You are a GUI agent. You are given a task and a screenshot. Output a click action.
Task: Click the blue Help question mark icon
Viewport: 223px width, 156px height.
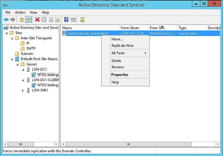[x=66, y=20]
